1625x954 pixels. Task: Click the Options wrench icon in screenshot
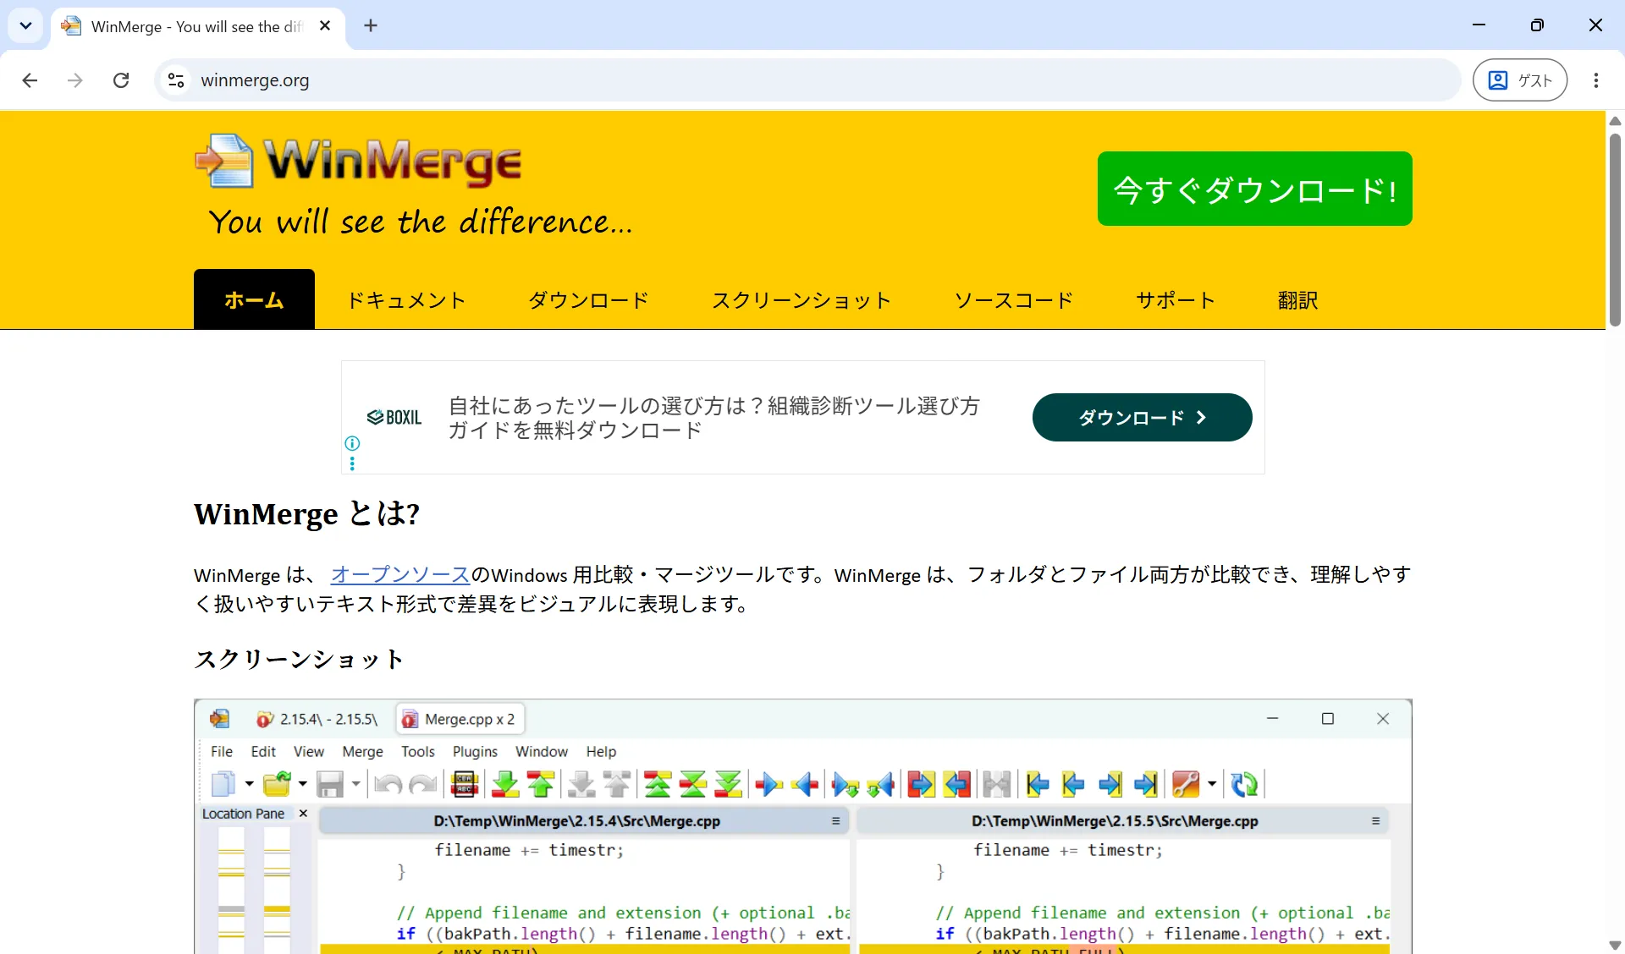[1186, 784]
